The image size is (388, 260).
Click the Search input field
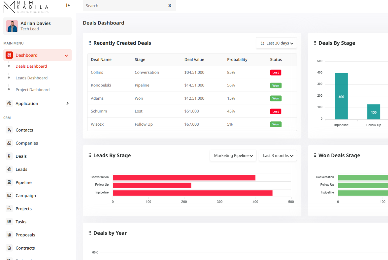point(129,6)
